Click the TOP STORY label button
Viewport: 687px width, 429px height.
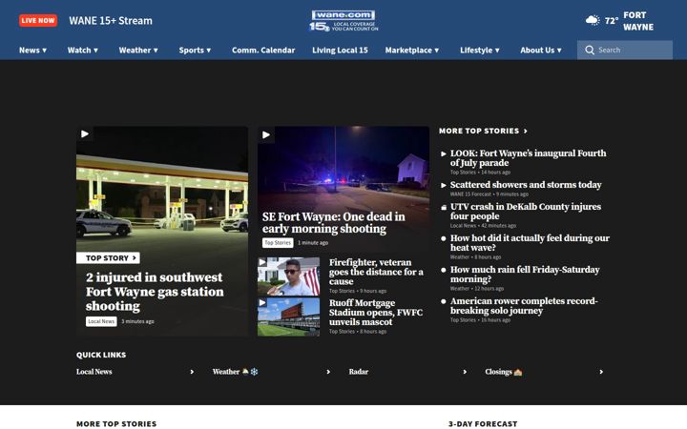tap(108, 257)
